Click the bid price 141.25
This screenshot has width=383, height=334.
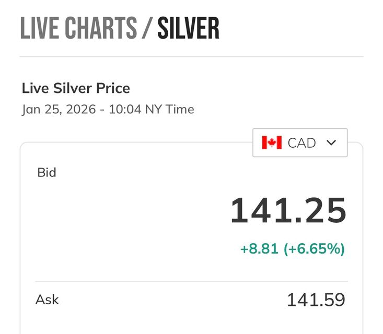tap(288, 210)
